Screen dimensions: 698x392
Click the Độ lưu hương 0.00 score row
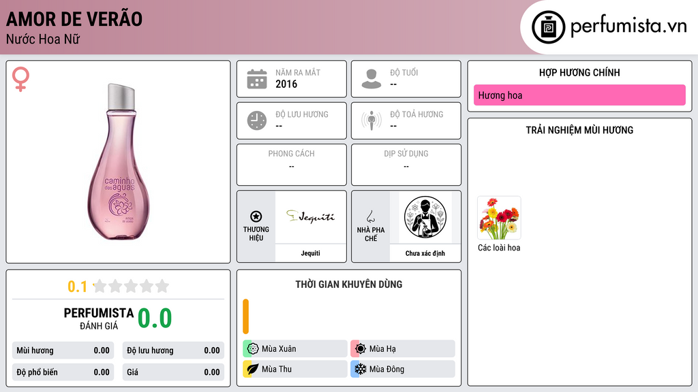(173, 350)
